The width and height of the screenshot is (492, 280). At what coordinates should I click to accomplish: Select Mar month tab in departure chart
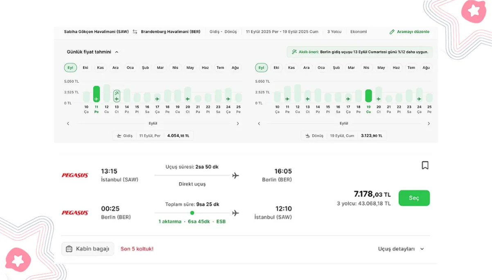pyautogui.click(x=160, y=68)
